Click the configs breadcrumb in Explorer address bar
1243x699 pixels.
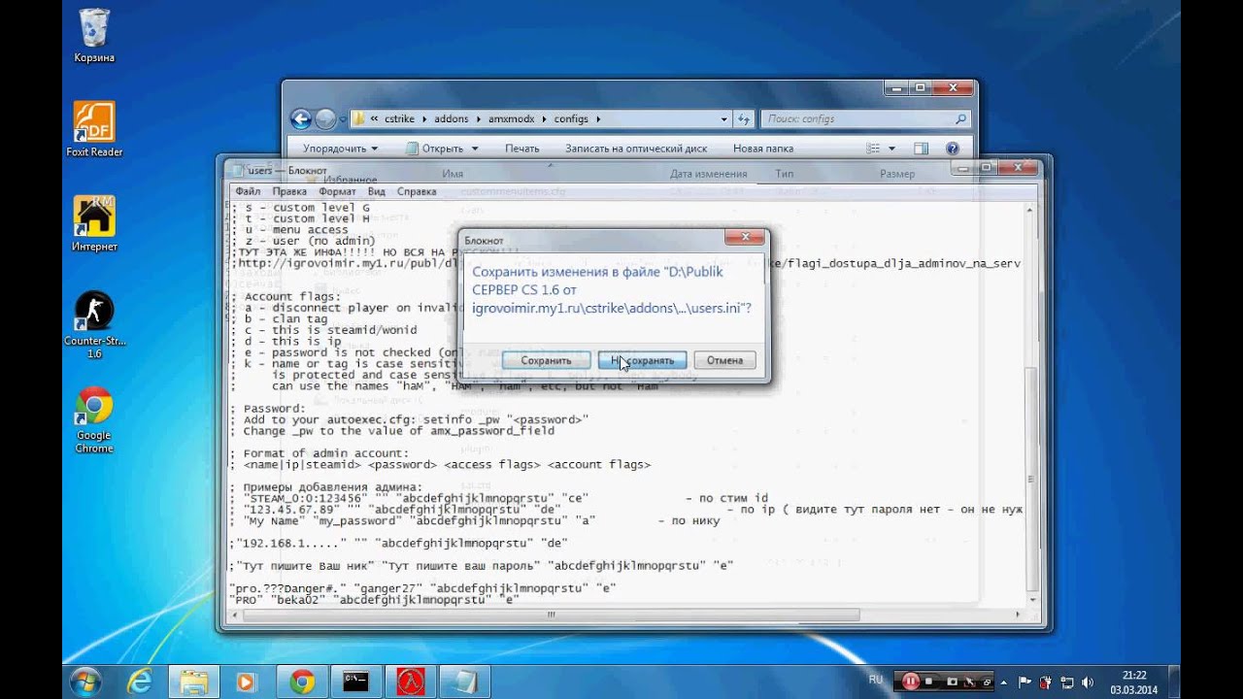tap(571, 119)
